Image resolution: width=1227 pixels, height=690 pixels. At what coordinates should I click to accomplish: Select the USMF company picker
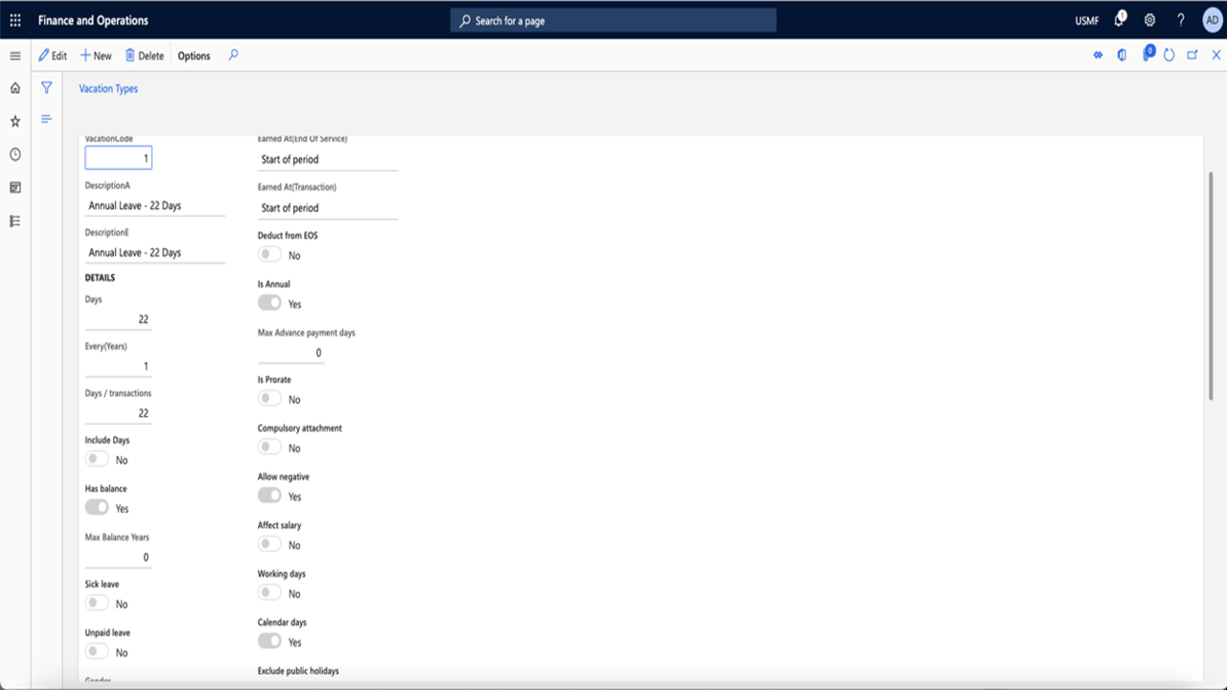pos(1087,21)
